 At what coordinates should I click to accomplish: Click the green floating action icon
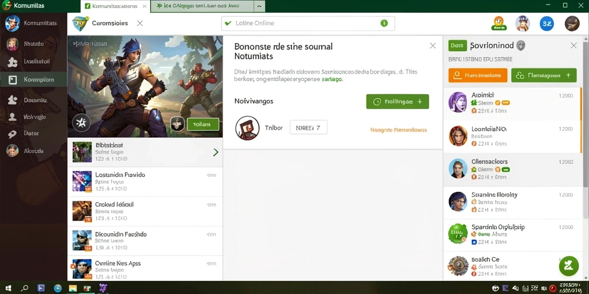(x=569, y=266)
